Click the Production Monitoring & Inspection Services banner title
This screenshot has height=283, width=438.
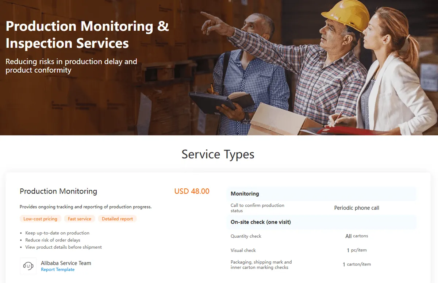tap(87, 35)
